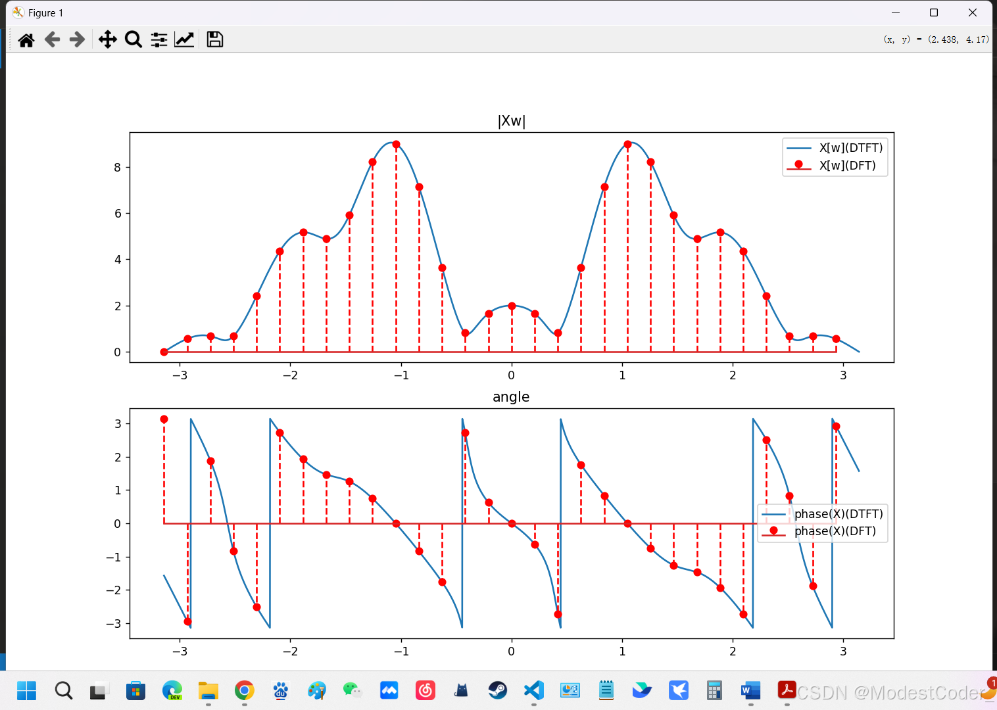Open the Windows Start menu

[27, 690]
